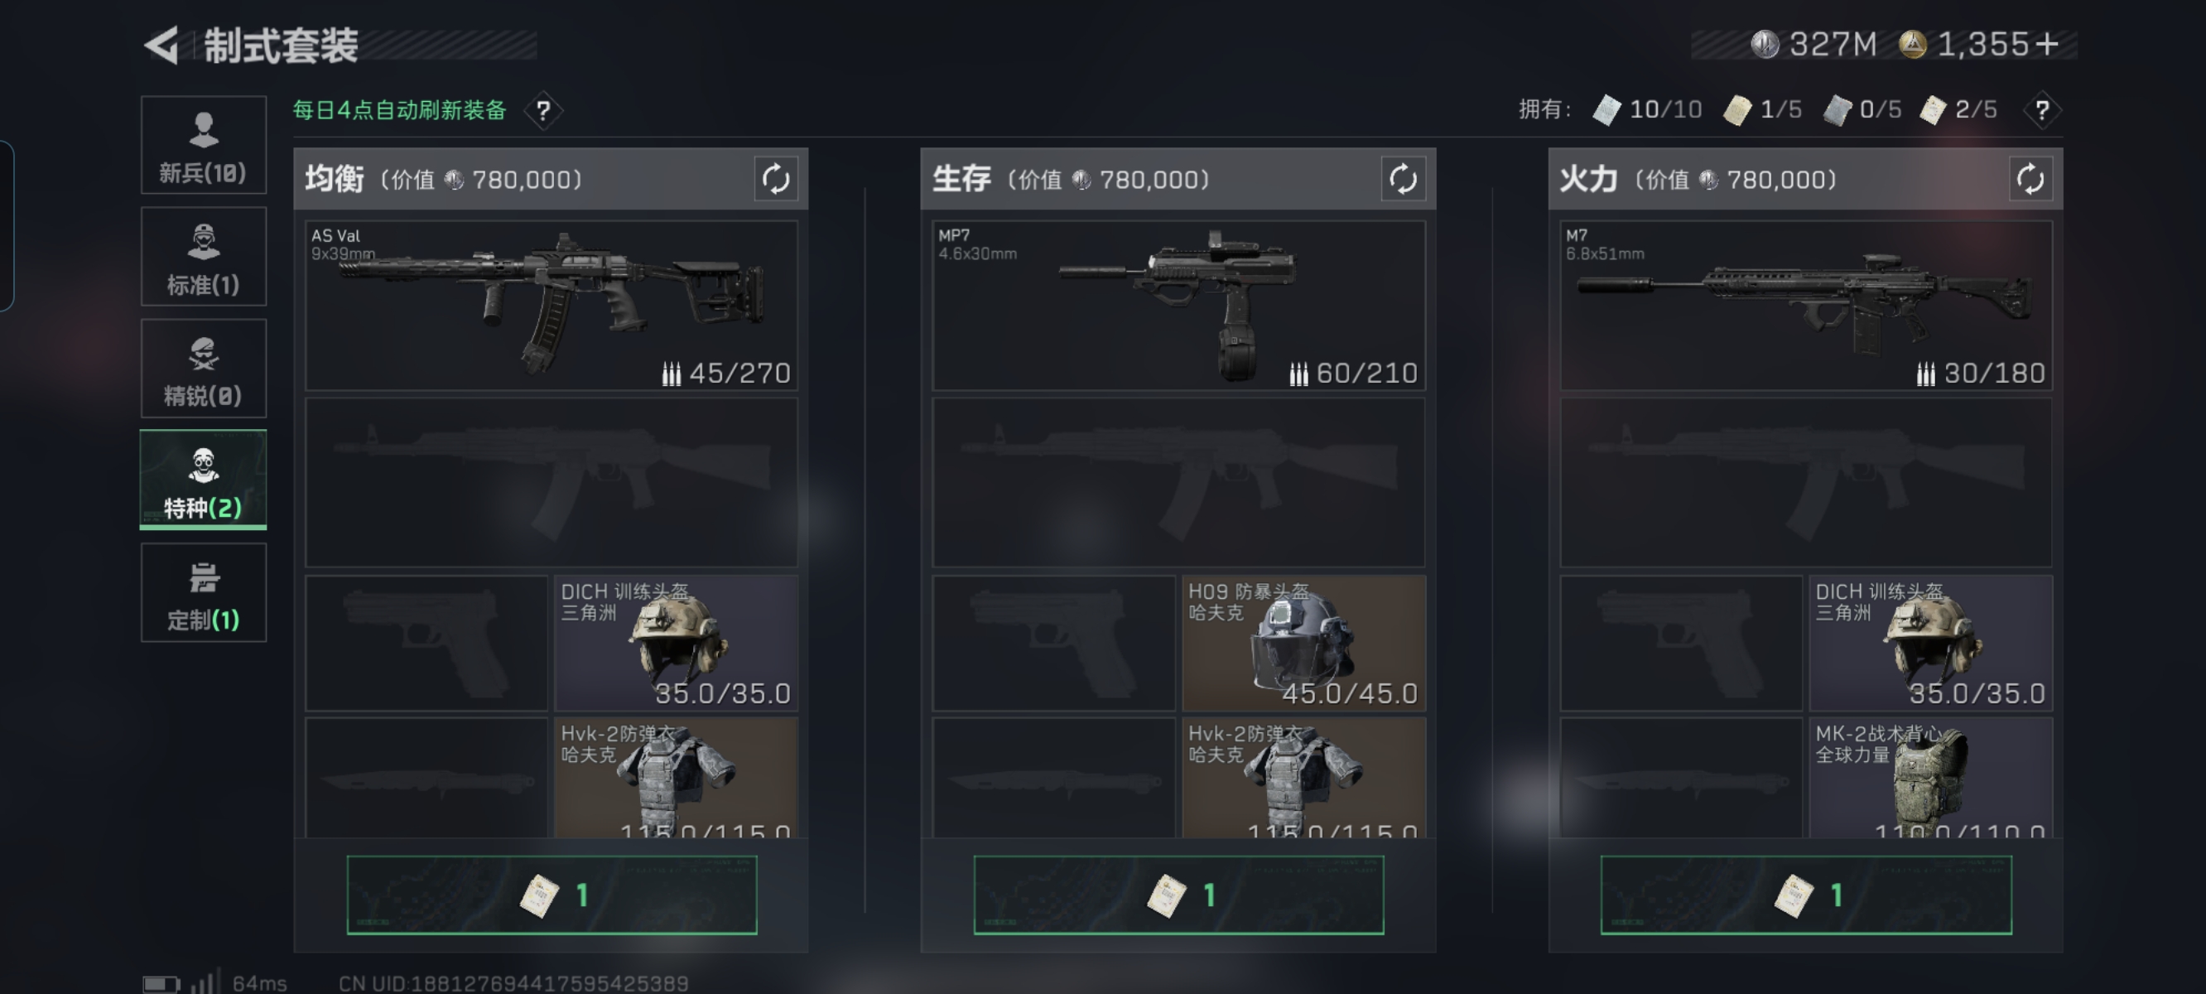The height and width of the screenshot is (994, 2206).
Task: View the MK-2战术背心 armor item
Action: click(1930, 778)
